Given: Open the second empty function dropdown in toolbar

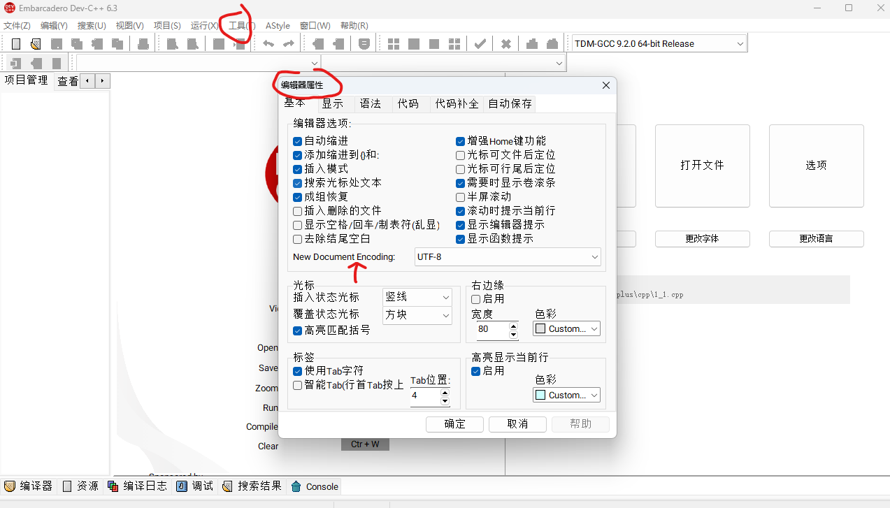Looking at the screenshot, I should [443, 63].
